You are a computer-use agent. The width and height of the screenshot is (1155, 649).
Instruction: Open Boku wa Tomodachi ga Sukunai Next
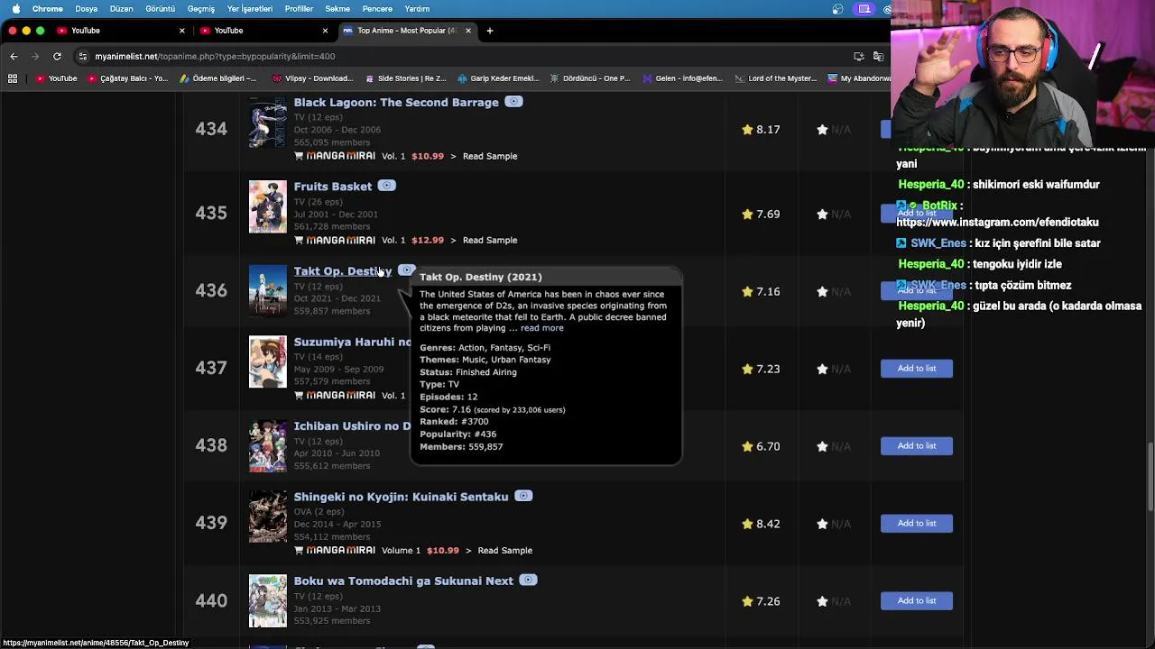403,581
